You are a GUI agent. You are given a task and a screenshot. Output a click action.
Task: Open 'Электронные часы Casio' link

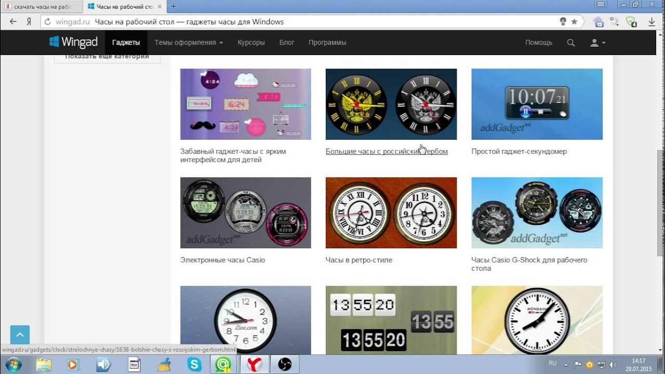(222, 260)
